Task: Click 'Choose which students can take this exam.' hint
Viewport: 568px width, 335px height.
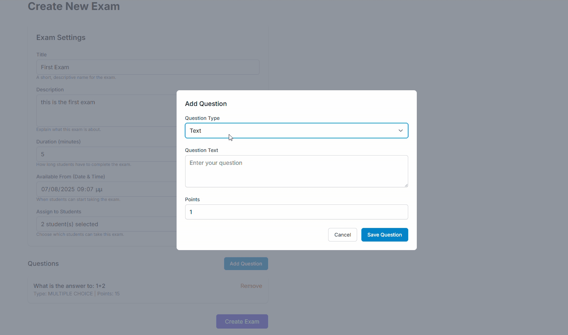Action: [80, 234]
